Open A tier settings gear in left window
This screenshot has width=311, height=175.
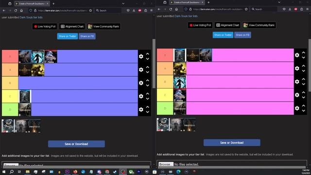(141, 70)
